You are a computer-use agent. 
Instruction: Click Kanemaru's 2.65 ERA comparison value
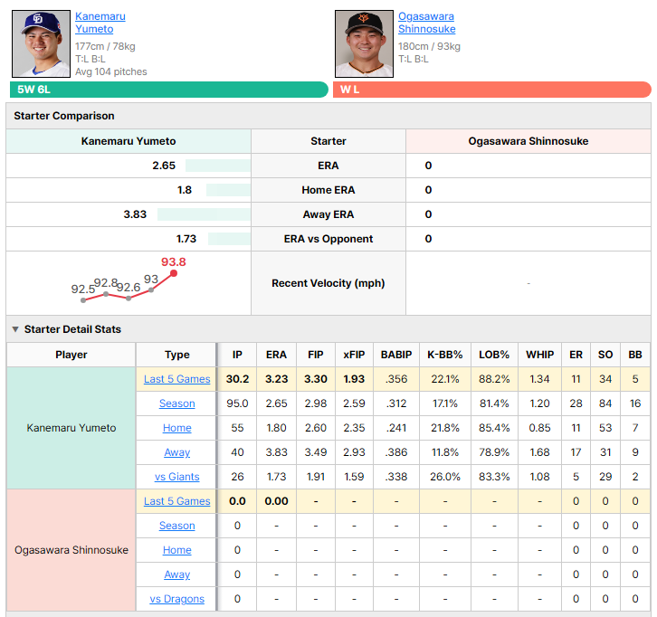click(164, 166)
